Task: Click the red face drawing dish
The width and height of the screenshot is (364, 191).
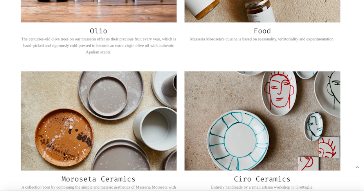Action: point(279,93)
